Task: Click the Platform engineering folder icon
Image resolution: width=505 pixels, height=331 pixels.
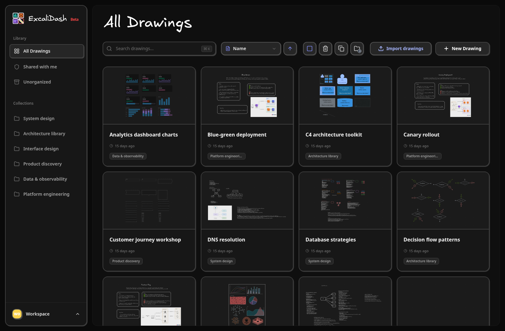Action: pyautogui.click(x=17, y=194)
